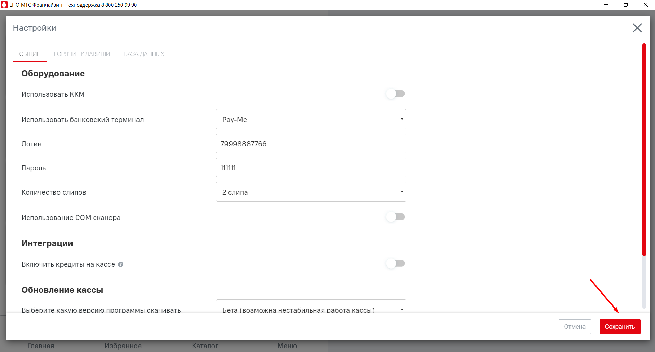Toggle the Использовать ККМ switch

pos(395,94)
